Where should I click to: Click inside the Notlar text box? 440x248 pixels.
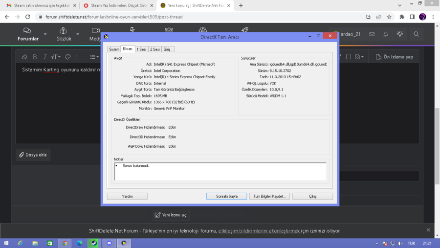pyautogui.click(x=220, y=171)
